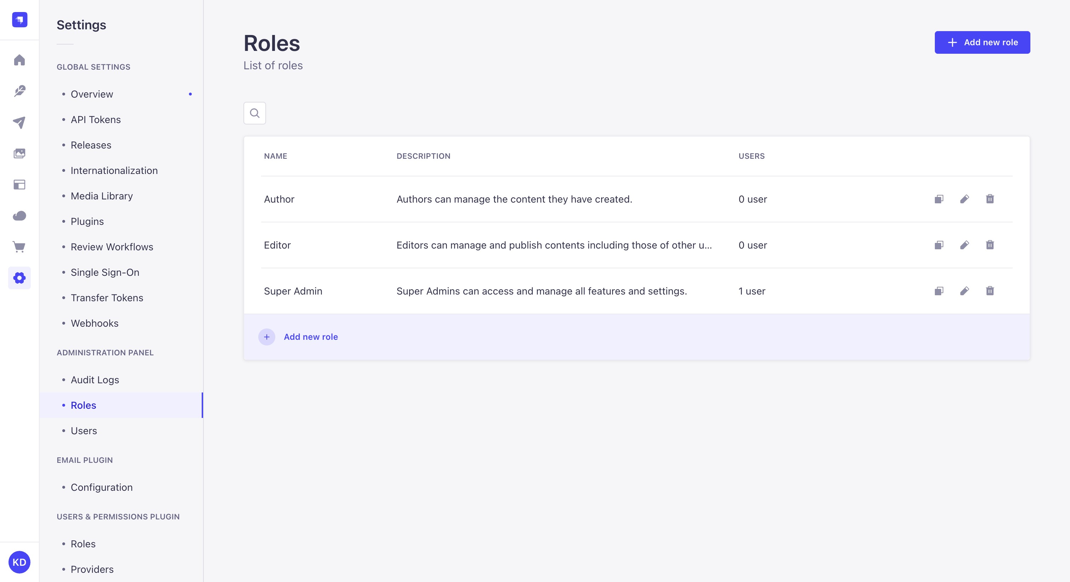The width and height of the screenshot is (1070, 582).
Task: Open the Releases paper plane icon
Action: pos(19,122)
